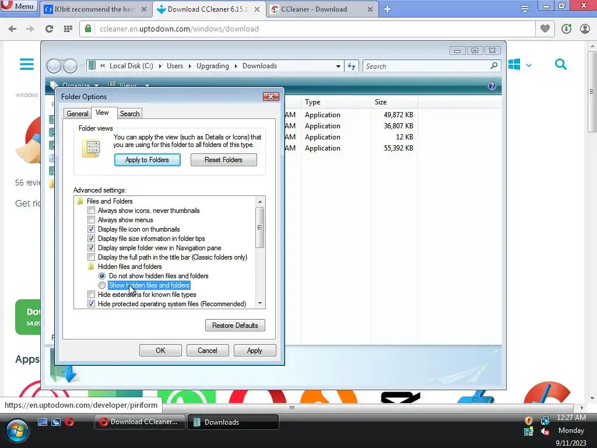Click the Reset Folders button
This screenshot has width=597, height=448.
point(223,160)
